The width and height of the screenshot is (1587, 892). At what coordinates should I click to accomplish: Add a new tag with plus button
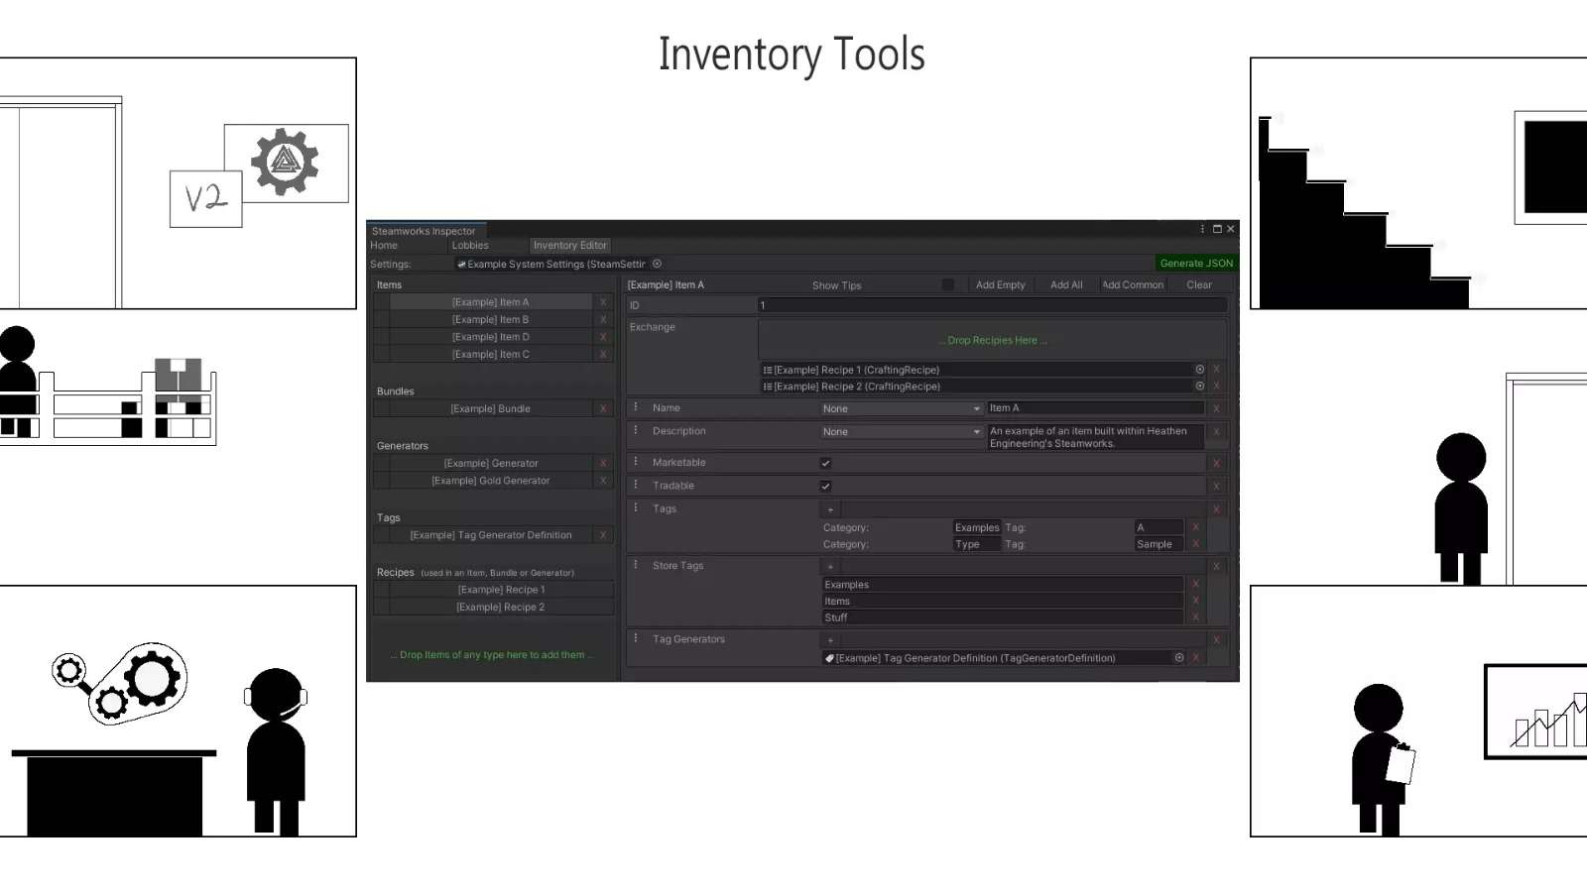click(x=830, y=509)
